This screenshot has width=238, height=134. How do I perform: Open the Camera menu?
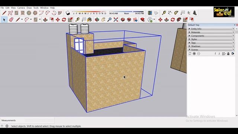point(21,8)
